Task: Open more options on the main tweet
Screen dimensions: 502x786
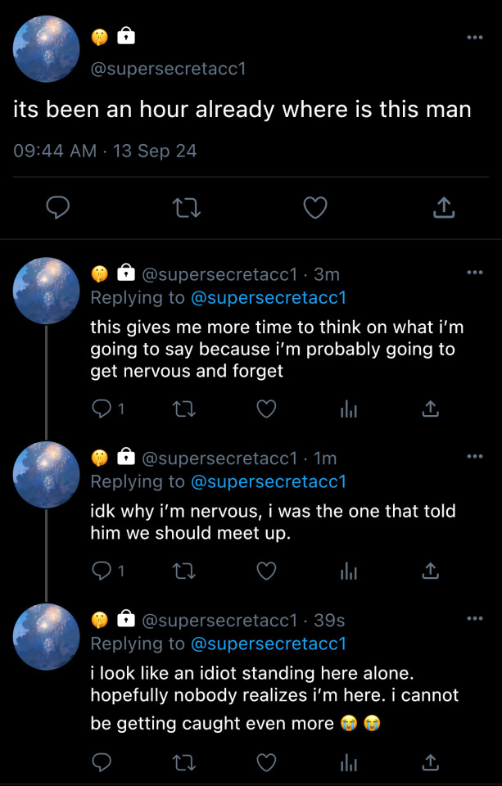Action: click(x=474, y=38)
